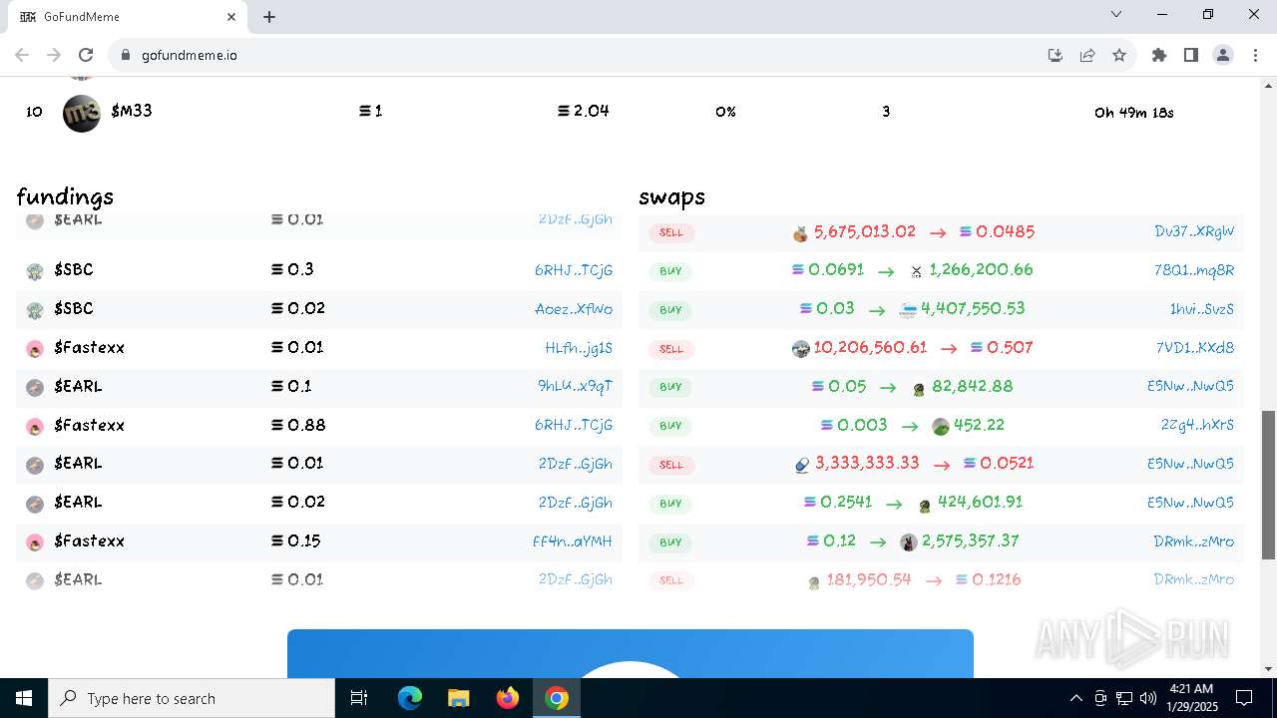Go back to the previous page
Image resolution: width=1277 pixels, height=718 pixels.
[x=22, y=55]
